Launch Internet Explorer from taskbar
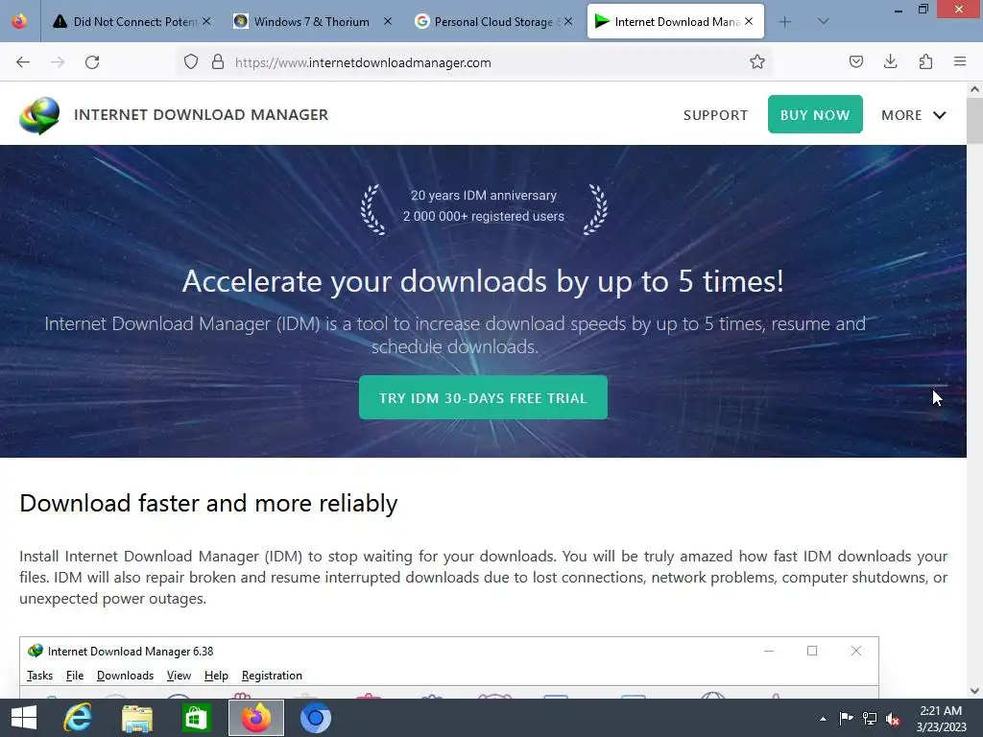Screen dimensions: 983x737 [78, 718]
